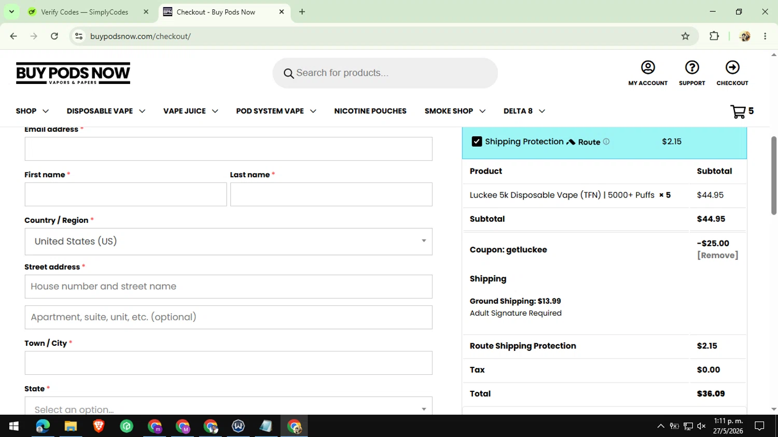
Task: Show hidden system tray icons
Action: (661, 426)
